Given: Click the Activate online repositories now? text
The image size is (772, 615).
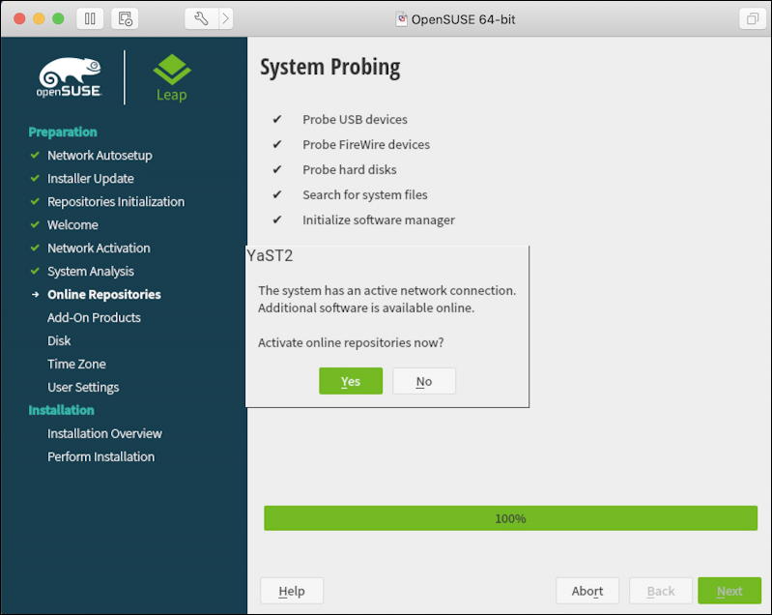Looking at the screenshot, I should tap(351, 342).
